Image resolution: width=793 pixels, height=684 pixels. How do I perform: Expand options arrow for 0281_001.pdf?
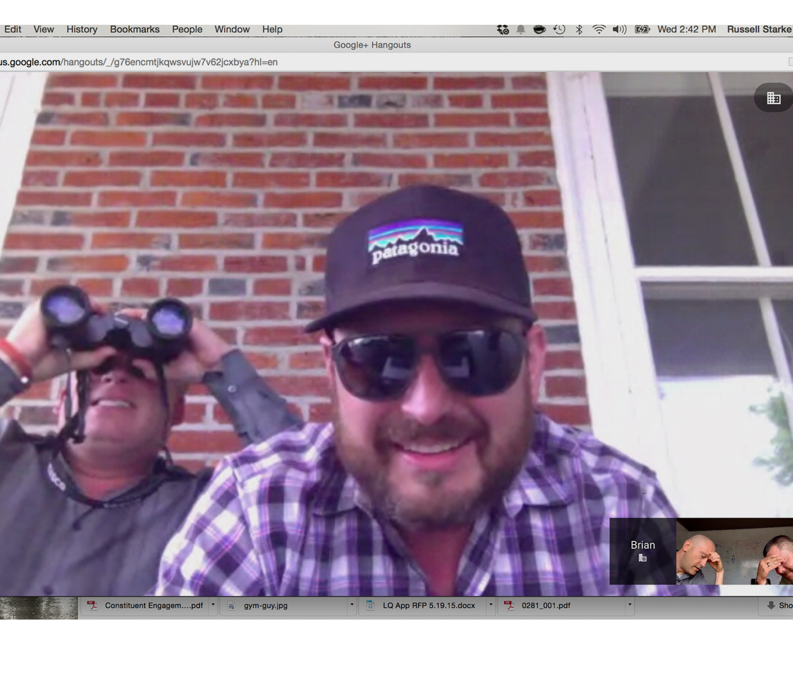click(x=629, y=605)
